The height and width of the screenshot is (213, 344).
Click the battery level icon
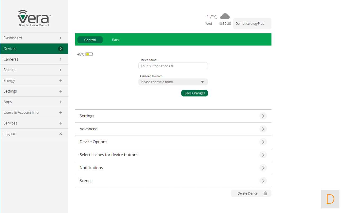[x=89, y=54]
